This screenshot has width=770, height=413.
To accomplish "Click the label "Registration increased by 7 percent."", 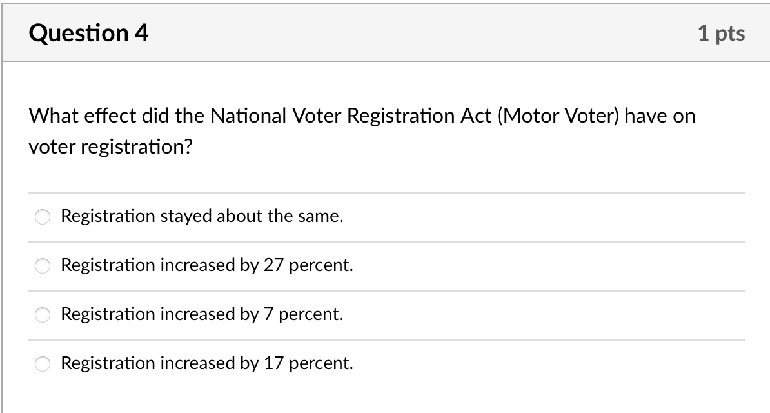I will 201,314.
